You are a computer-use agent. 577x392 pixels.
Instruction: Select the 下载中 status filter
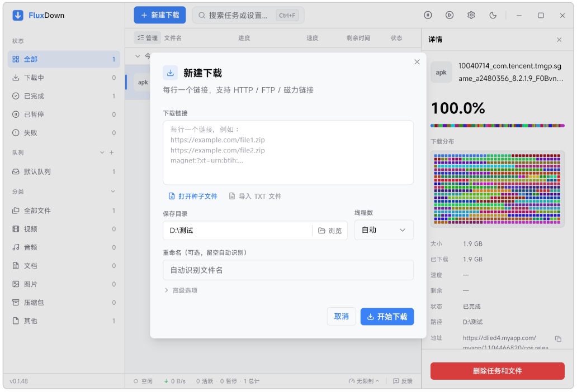click(64, 78)
